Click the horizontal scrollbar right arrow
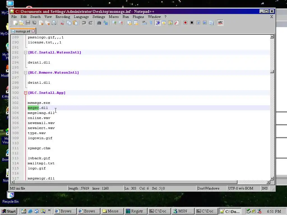This screenshot has width=287, height=215. [268, 182]
